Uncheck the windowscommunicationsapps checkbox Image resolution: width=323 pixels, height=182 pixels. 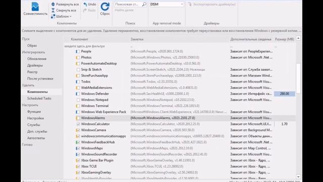78,136
